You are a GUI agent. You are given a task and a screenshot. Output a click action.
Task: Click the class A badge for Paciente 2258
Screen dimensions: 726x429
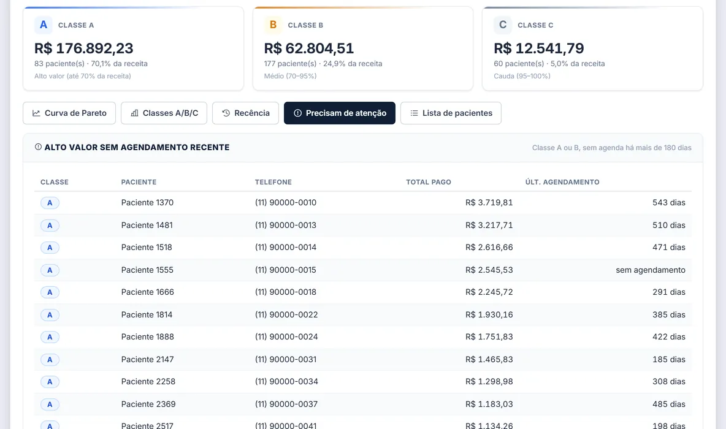point(50,382)
